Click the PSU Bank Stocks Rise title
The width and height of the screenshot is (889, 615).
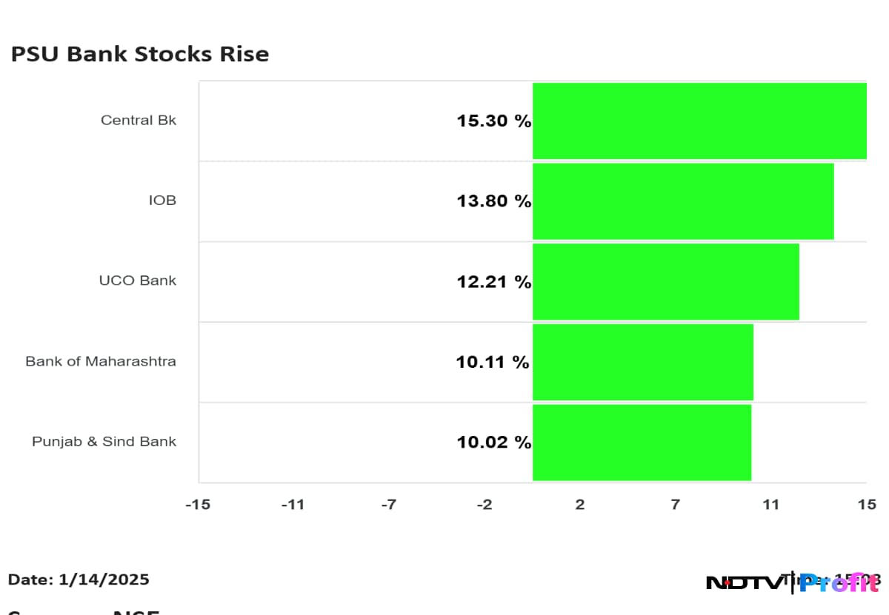(140, 54)
